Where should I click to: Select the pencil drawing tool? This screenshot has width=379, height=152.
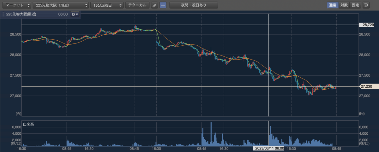[154, 5]
